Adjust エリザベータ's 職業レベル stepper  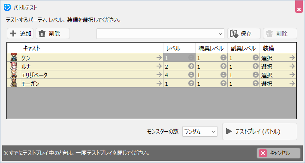tap(223, 75)
